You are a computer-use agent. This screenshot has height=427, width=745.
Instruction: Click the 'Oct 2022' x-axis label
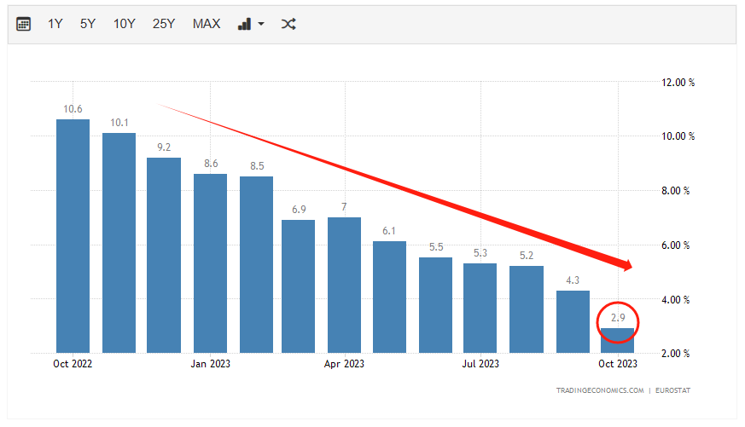[73, 364]
